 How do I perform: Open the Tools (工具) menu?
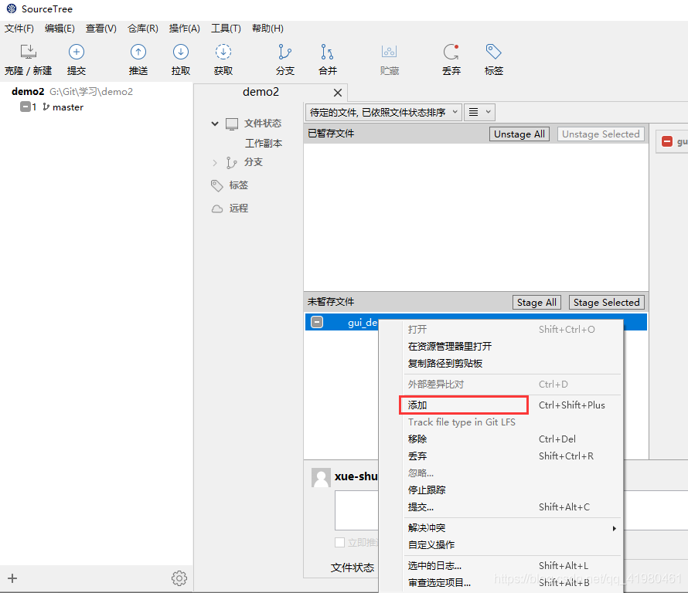pyautogui.click(x=226, y=29)
